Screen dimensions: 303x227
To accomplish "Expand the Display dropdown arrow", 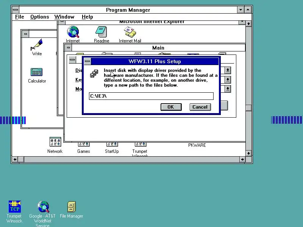I will click(228, 70).
